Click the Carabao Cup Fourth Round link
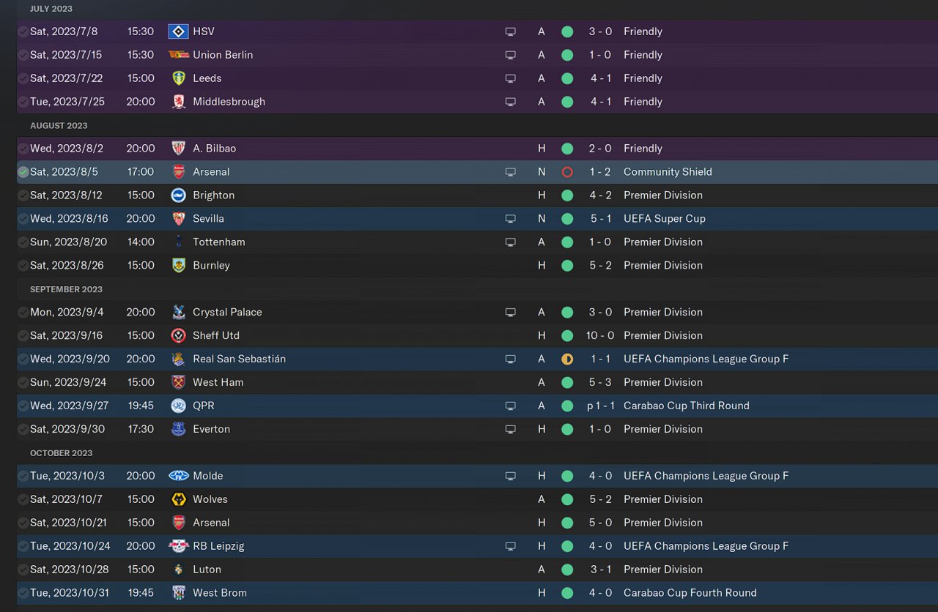This screenshot has height=612, width=938. point(690,593)
